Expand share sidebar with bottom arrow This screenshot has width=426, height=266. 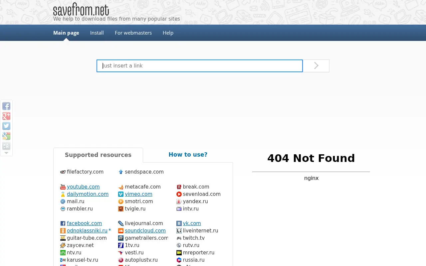point(6,153)
